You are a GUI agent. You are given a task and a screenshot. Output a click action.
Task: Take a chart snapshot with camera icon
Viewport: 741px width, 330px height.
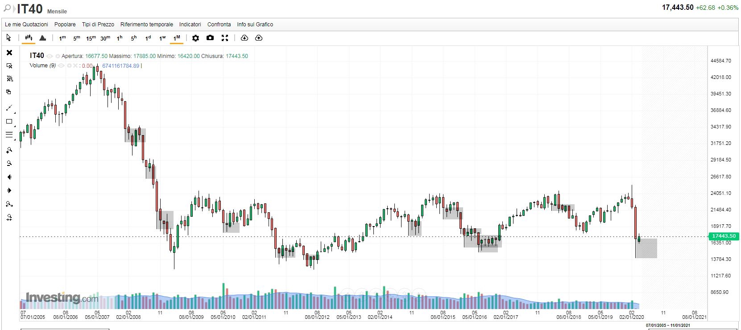pyautogui.click(x=210, y=38)
